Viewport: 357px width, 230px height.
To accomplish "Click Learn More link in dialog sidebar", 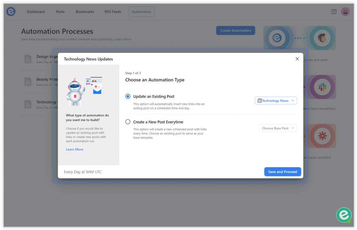I will pos(75,149).
